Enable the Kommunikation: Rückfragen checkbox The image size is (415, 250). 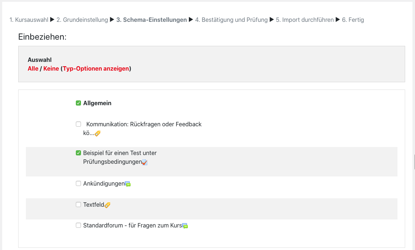tap(78, 124)
